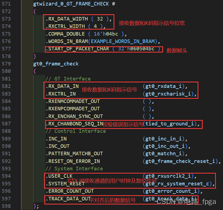Click the signal 'gt0_rxusrclk2_i'

(x=168, y=176)
